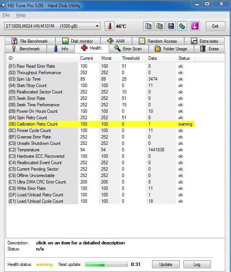Screen dimensions: 231x272
Task: Click the copy screenshot to clipboard icon
Action: tap(159, 26)
